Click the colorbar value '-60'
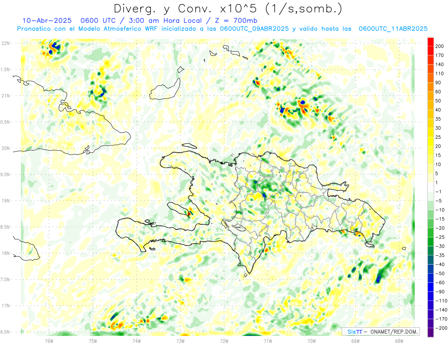The width and height of the screenshot is (448, 346). coord(439,283)
